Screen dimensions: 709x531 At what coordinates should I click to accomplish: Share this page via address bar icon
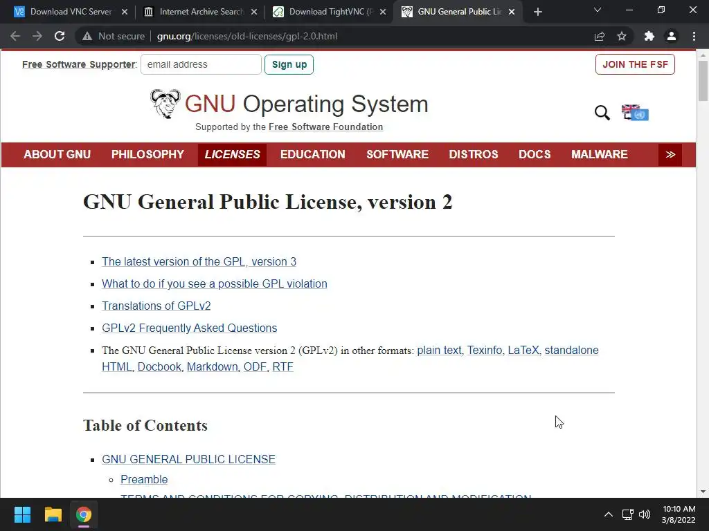click(600, 36)
